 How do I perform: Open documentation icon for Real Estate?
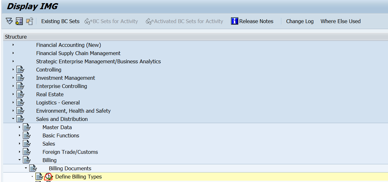(20, 94)
